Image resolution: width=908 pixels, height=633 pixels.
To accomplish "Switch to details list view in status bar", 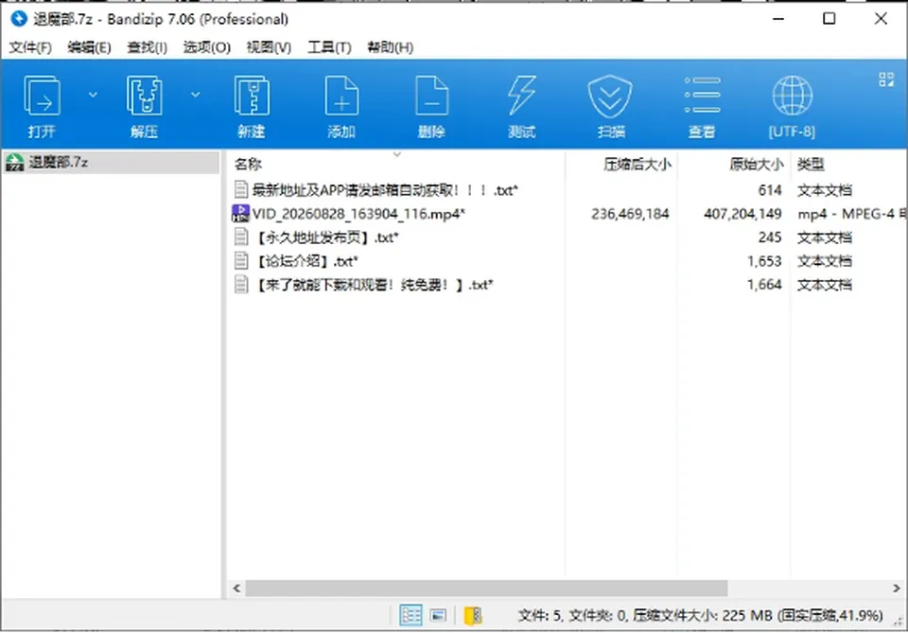I will click(x=410, y=615).
